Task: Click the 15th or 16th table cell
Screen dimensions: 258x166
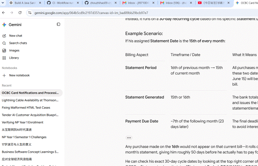Action: [x=180, y=97]
